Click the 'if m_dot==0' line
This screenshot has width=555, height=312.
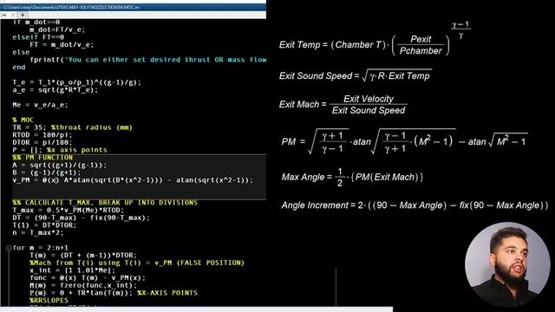pyautogui.click(x=36, y=23)
